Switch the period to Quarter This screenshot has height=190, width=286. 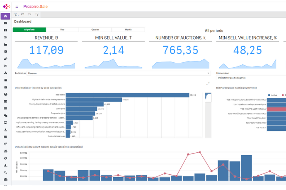[x=95, y=30]
